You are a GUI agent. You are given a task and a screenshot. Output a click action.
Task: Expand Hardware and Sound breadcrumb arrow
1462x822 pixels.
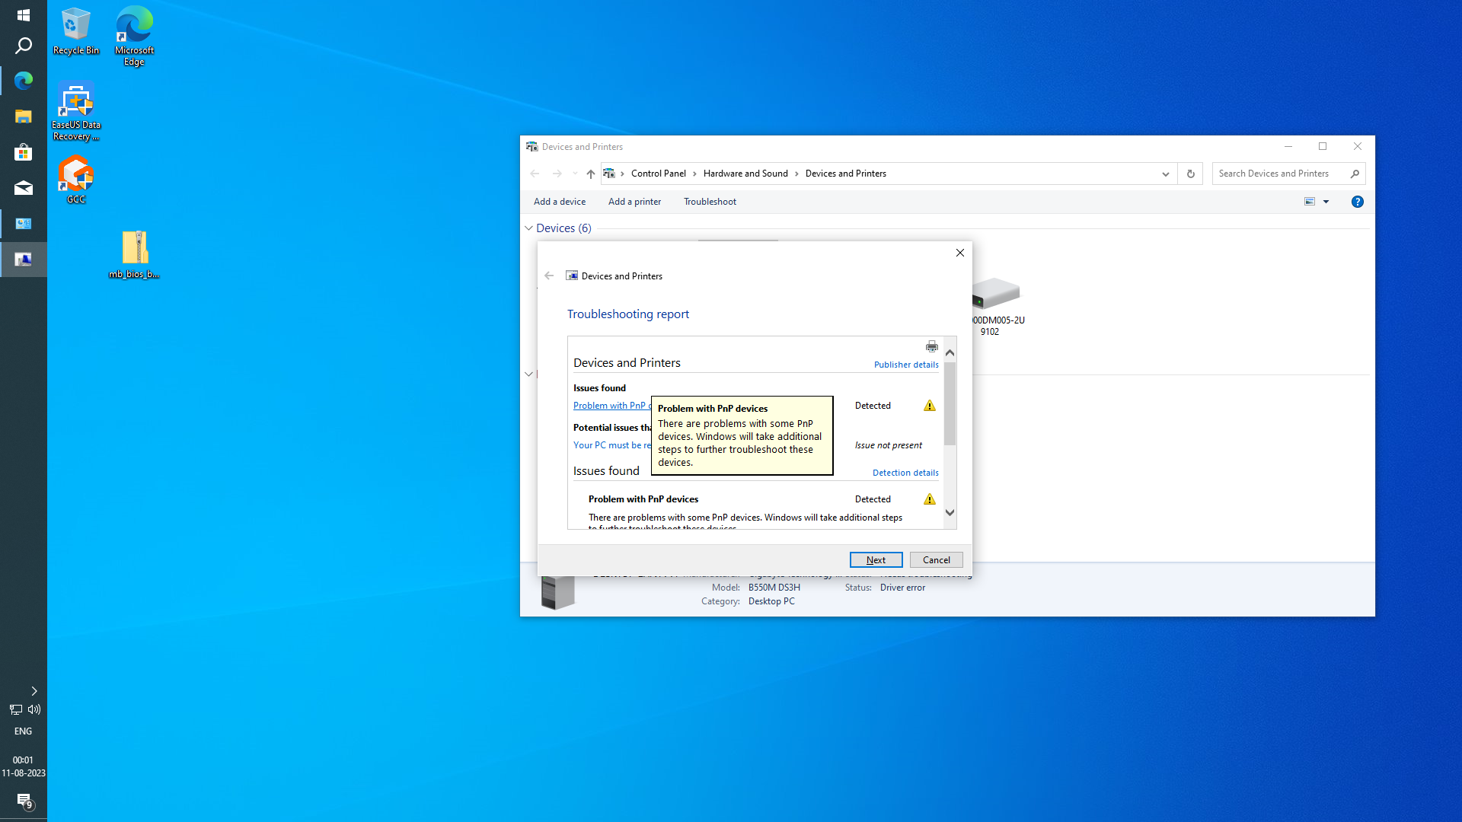point(796,174)
